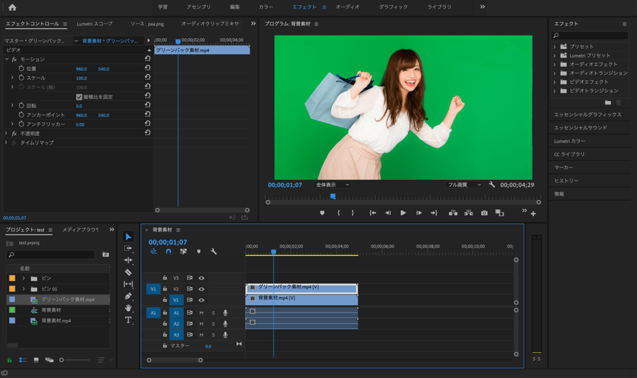Select the Type tool
Image resolution: width=637 pixels, height=378 pixels.
128,320
